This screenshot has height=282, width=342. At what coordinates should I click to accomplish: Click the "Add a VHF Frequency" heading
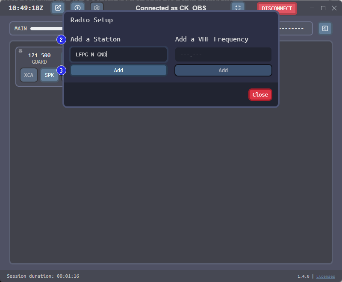[212, 39]
